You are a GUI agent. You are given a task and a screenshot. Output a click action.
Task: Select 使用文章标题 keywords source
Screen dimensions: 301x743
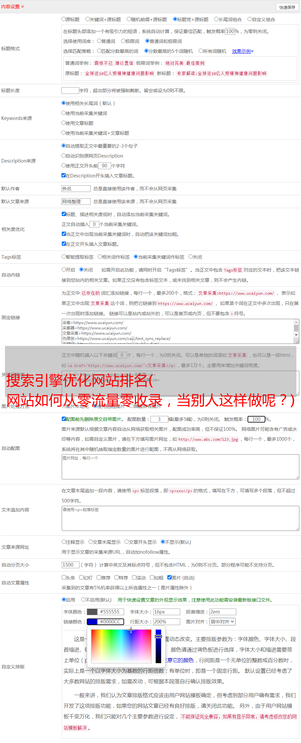pos(64,123)
